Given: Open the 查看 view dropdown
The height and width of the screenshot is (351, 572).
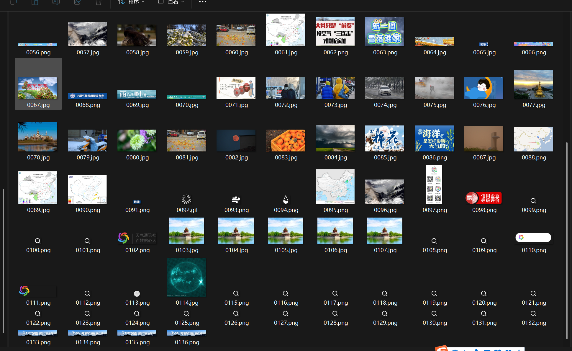Looking at the screenshot, I should [x=171, y=2].
